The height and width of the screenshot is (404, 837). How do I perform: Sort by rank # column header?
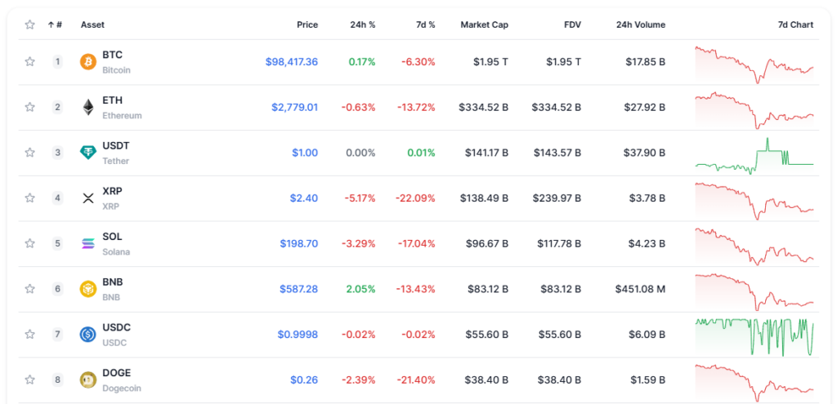pos(55,24)
